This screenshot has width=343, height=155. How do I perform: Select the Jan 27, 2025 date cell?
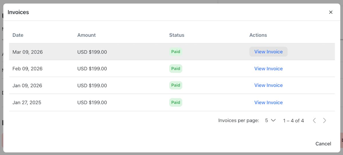click(x=27, y=102)
